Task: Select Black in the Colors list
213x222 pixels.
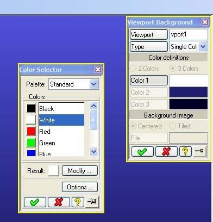Action: (61, 109)
